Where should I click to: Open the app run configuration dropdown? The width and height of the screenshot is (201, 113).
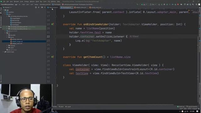click(x=144, y=4)
